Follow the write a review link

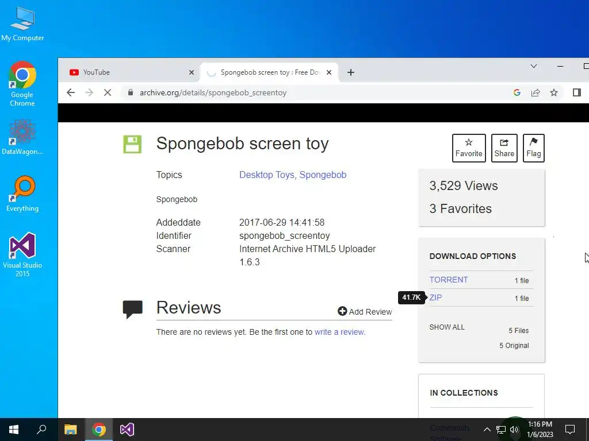[339, 332]
